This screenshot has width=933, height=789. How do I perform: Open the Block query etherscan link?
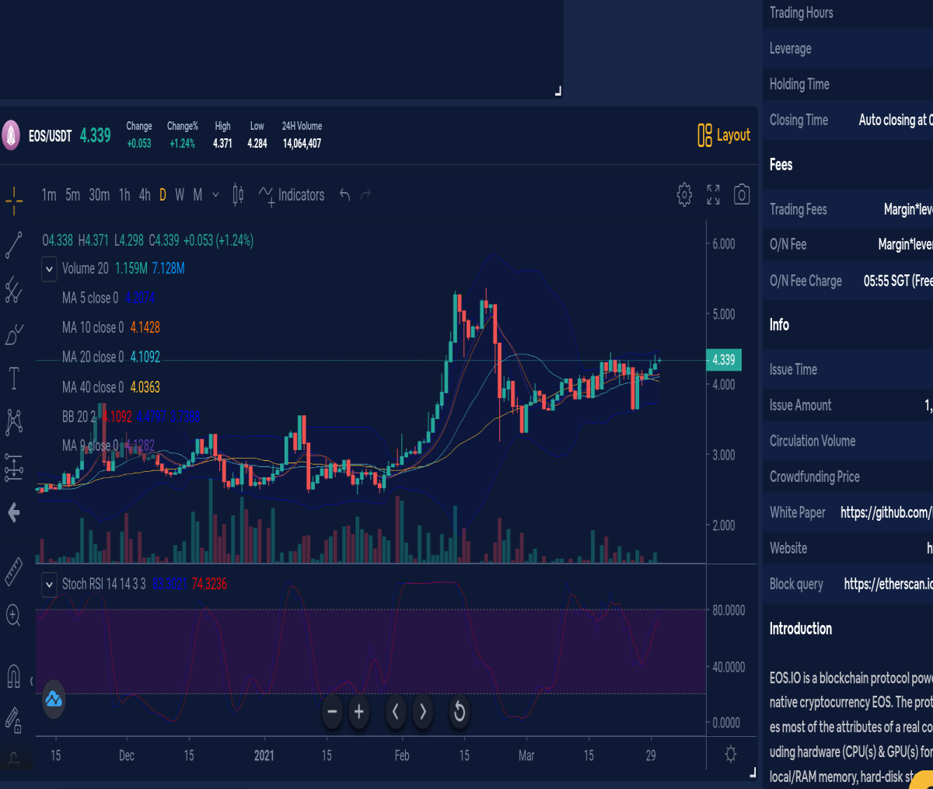(x=888, y=584)
